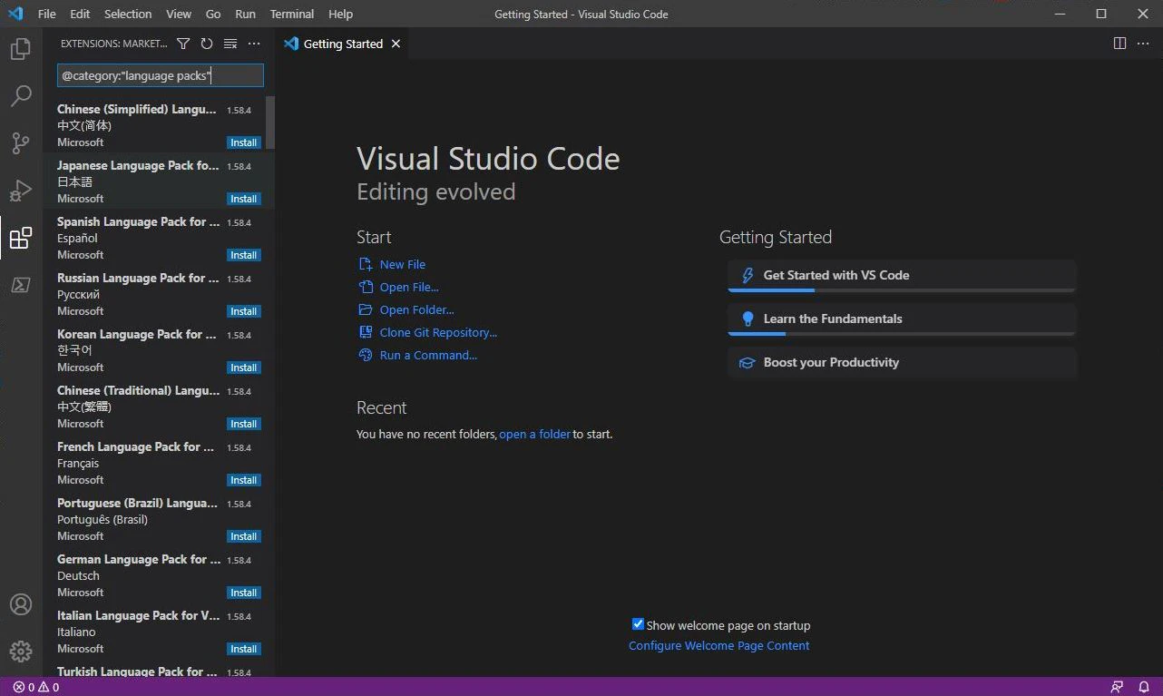Screen dimensions: 1163x696
Task: Open the PowerShell view in the activity bar
Action: click(20, 285)
